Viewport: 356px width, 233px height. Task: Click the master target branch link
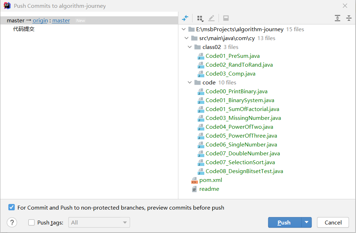coord(61,21)
